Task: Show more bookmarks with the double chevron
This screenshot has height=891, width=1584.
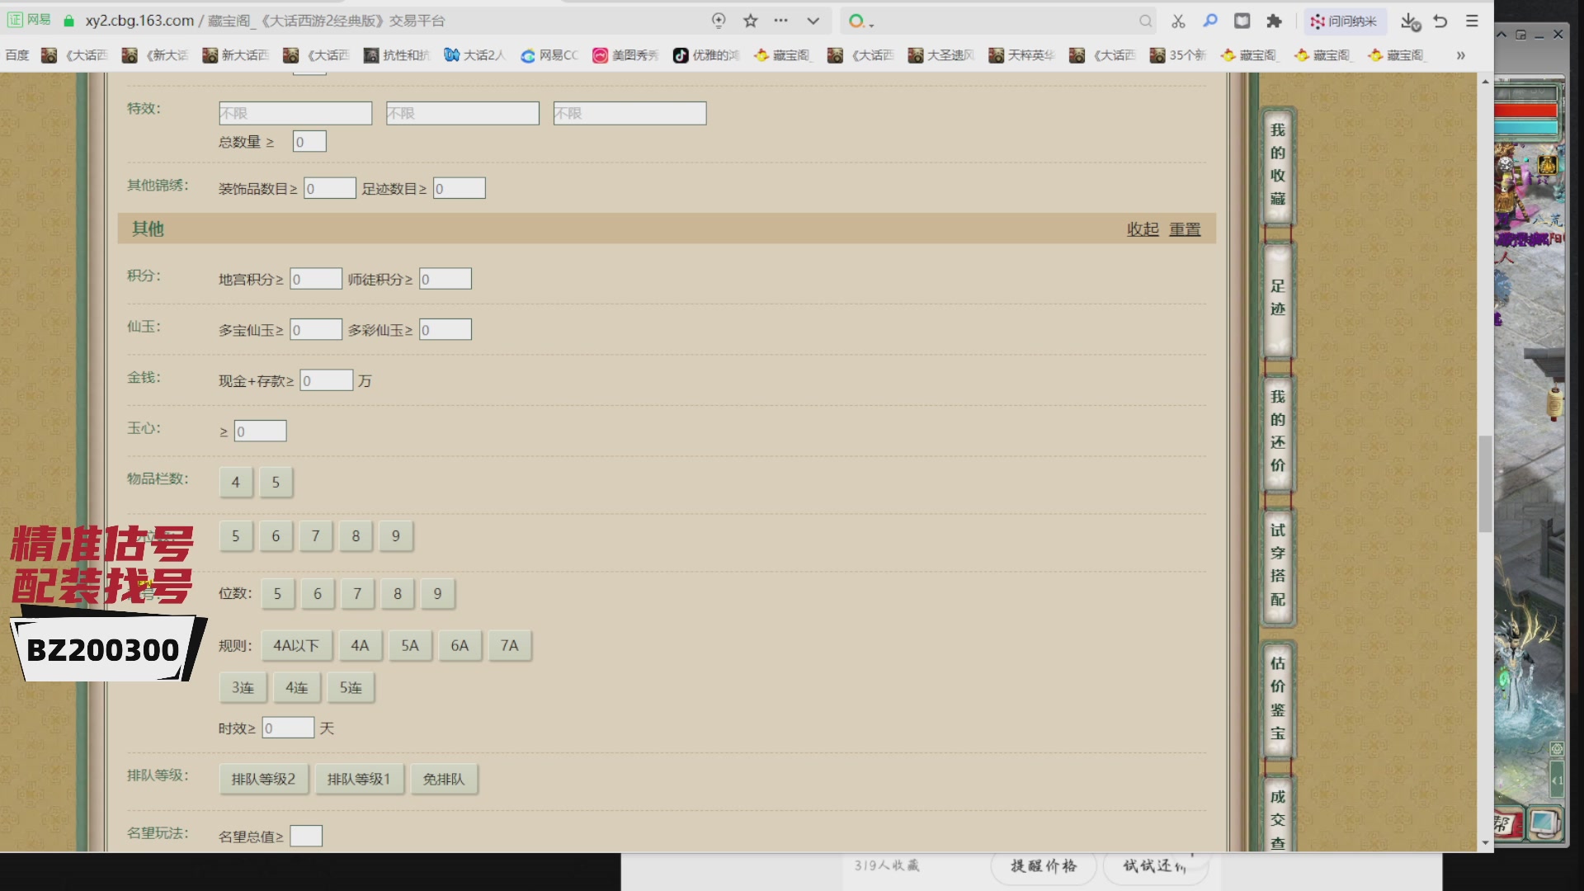Action: point(1460,55)
